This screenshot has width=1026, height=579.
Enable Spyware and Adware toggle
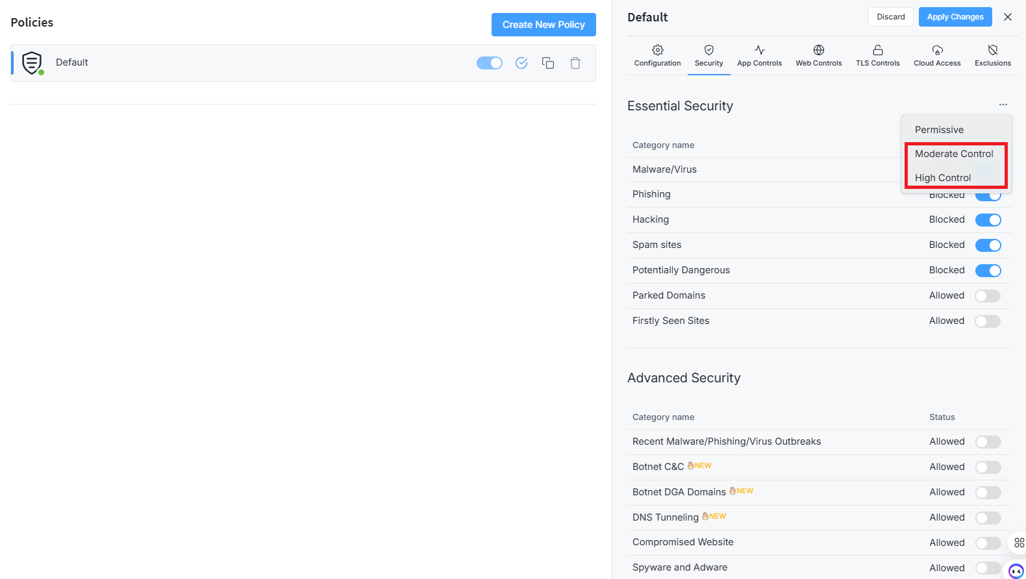click(988, 569)
